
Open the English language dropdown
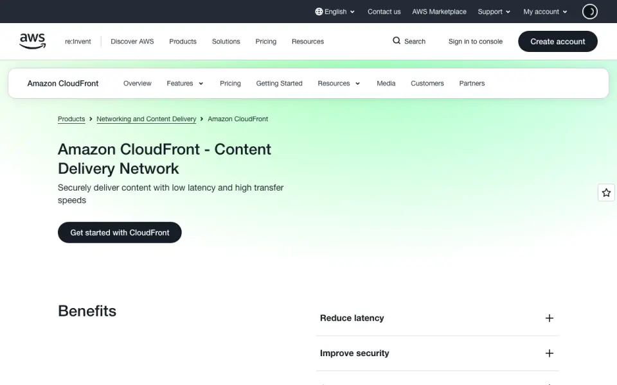335,12
